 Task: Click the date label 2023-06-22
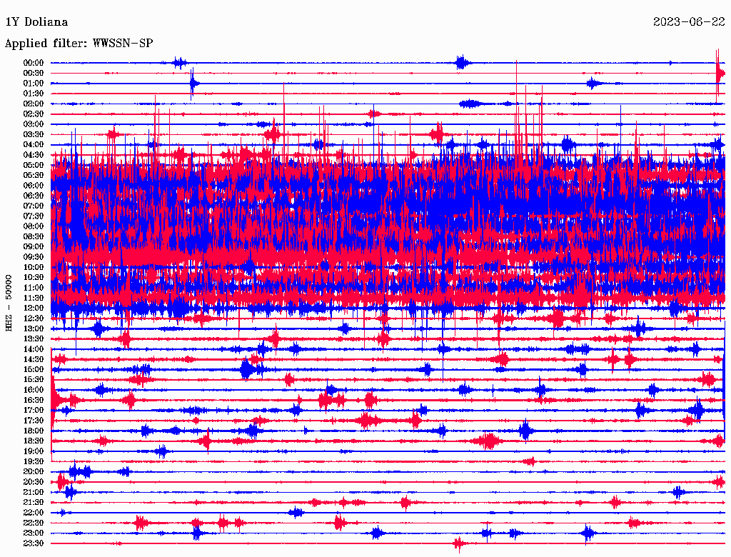[689, 22]
